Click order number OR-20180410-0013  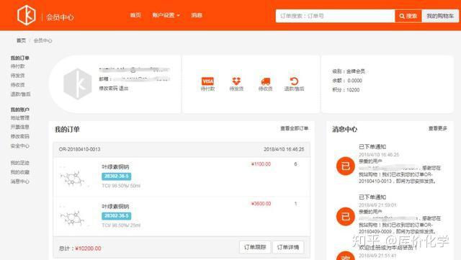tap(79, 149)
